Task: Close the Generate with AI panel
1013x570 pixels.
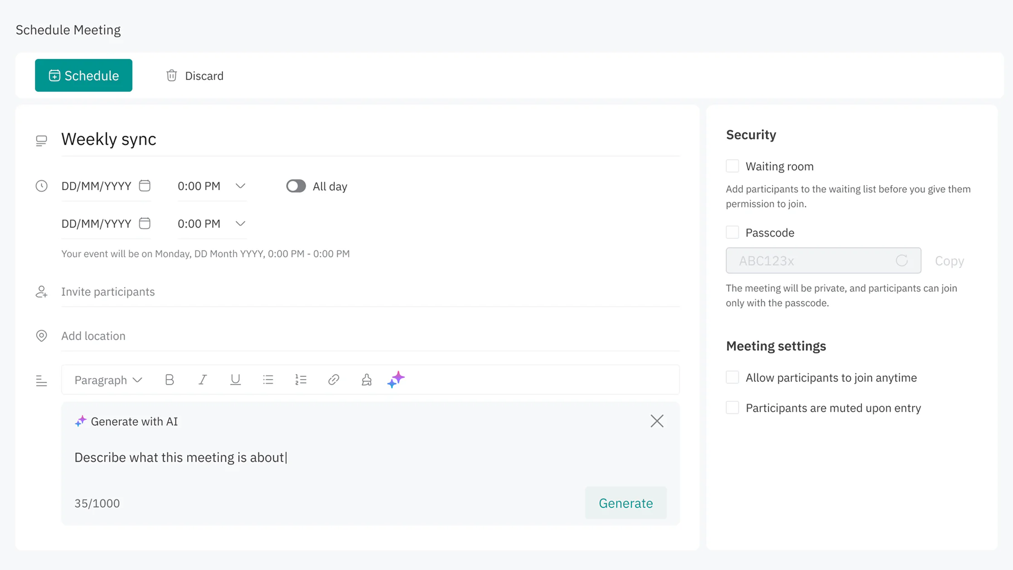Action: [657, 421]
